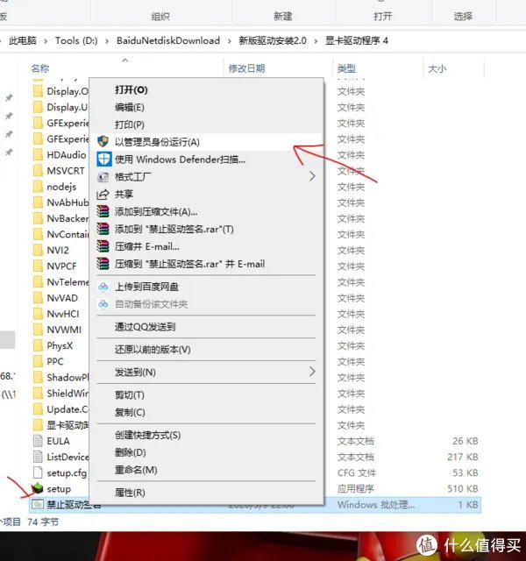
Task: Click WinRAR icon beside 压缩并 E-mail...
Action: pos(103,246)
